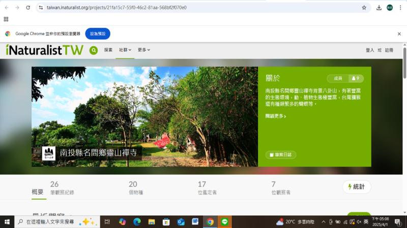Open the project journal button

click(x=281, y=155)
